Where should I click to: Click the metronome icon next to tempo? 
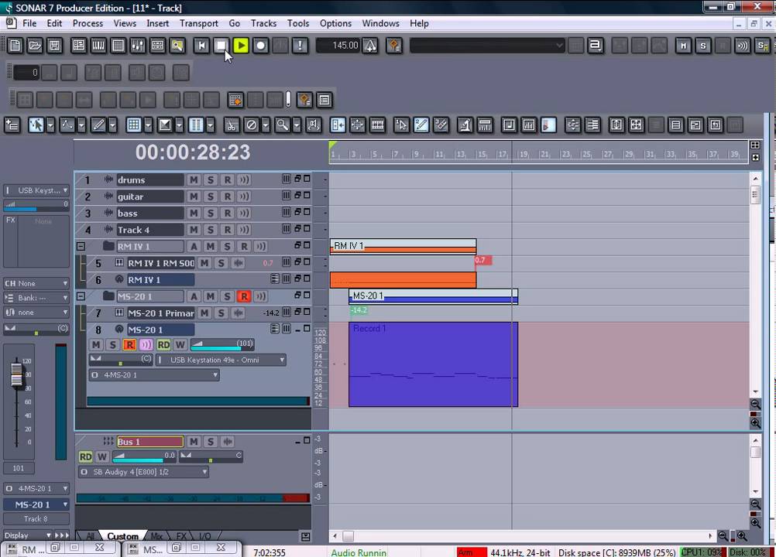point(370,46)
